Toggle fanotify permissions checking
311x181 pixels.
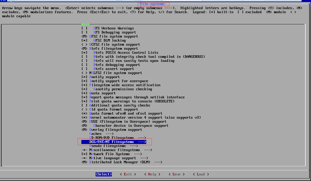point(117,89)
